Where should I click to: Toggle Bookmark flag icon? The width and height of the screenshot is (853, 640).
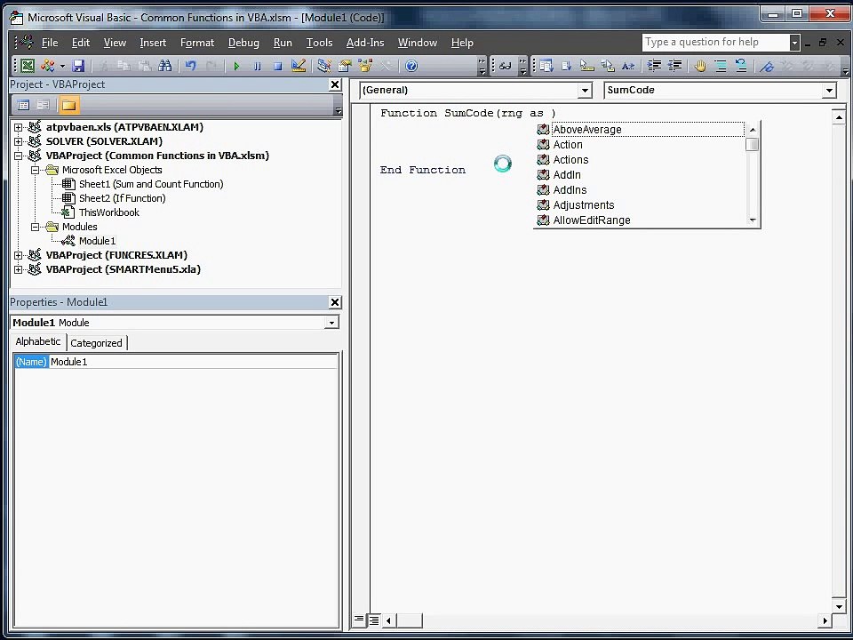[x=767, y=66]
